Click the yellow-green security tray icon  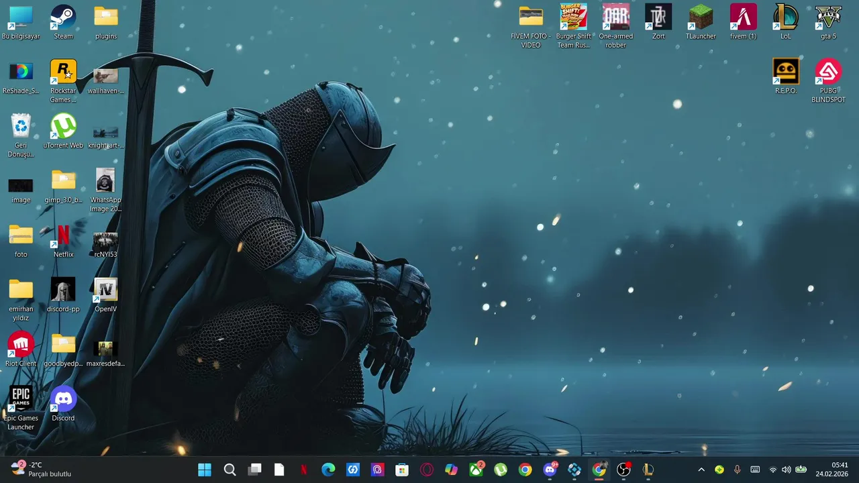719,470
